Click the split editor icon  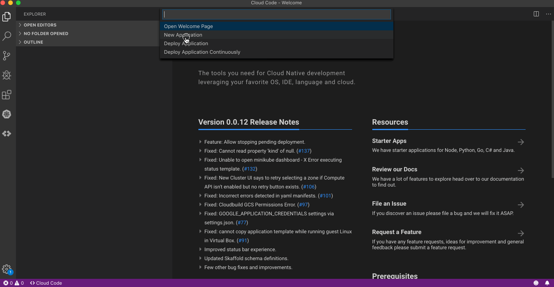click(x=536, y=14)
